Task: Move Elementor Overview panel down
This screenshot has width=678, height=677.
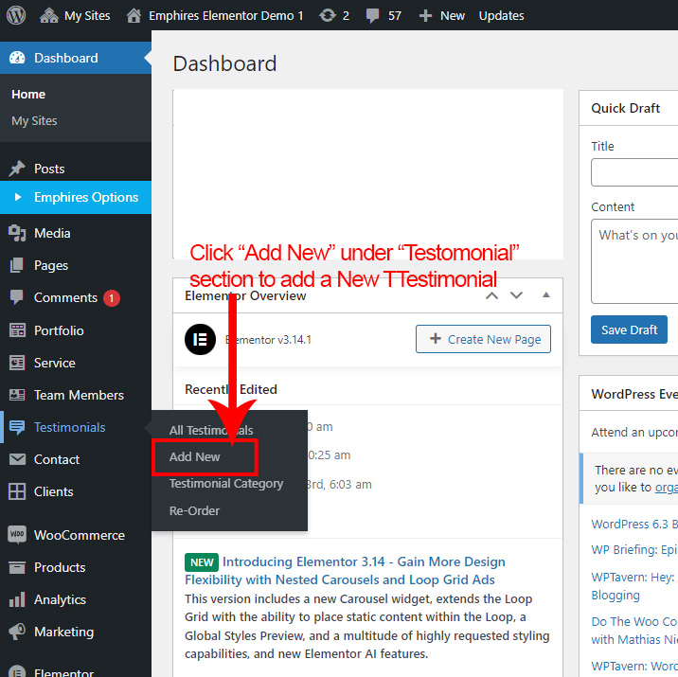Action: tap(516, 295)
